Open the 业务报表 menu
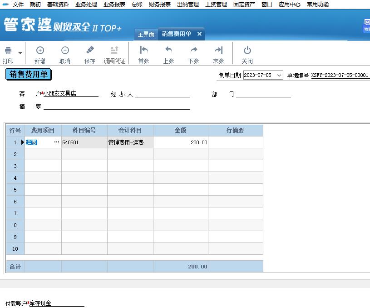This screenshot has width=370, height=308. coord(114,4)
